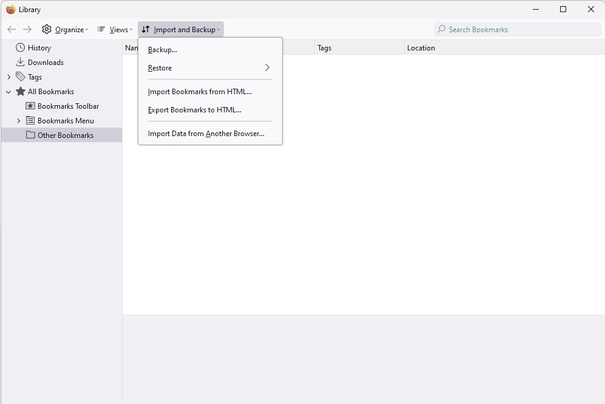The image size is (605, 404).
Task: Open the Restore submenu
Action: 209,68
